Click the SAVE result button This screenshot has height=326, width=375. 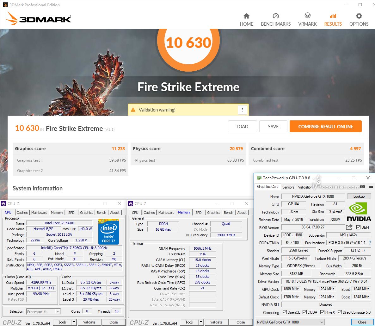(273, 126)
